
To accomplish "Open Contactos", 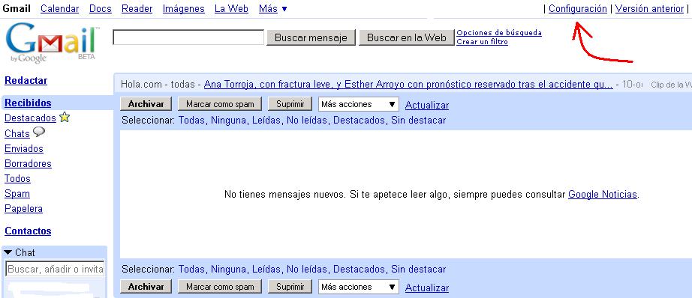I will click(28, 231).
